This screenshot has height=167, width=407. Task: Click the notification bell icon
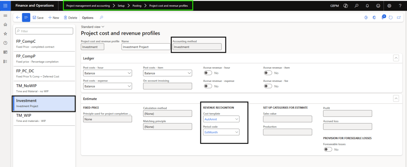pos(366,6)
